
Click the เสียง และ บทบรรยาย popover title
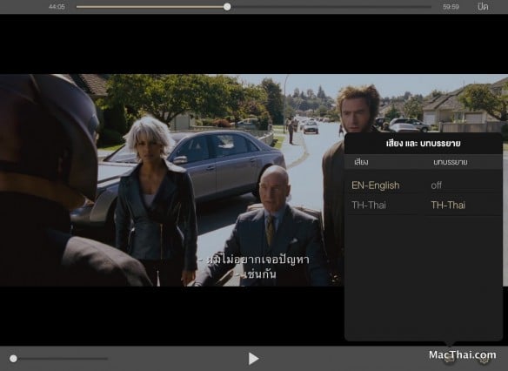tap(423, 144)
